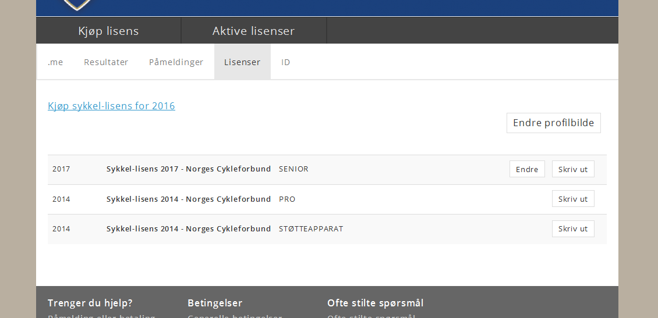Click the PRO license category text
This screenshot has height=318, width=658.
pos(287,199)
